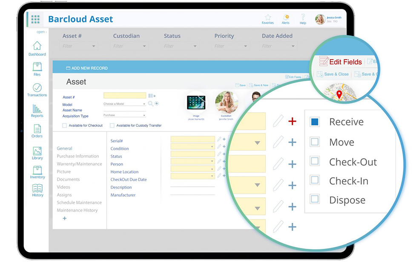Open the app grid launcher icon
This screenshot has width=416, height=262.
35,19
